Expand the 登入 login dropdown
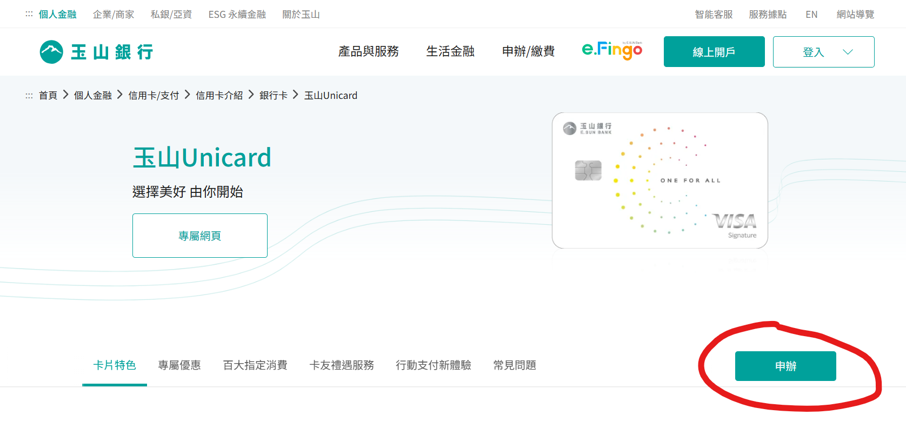Image resolution: width=906 pixels, height=435 pixels. point(823,52)
